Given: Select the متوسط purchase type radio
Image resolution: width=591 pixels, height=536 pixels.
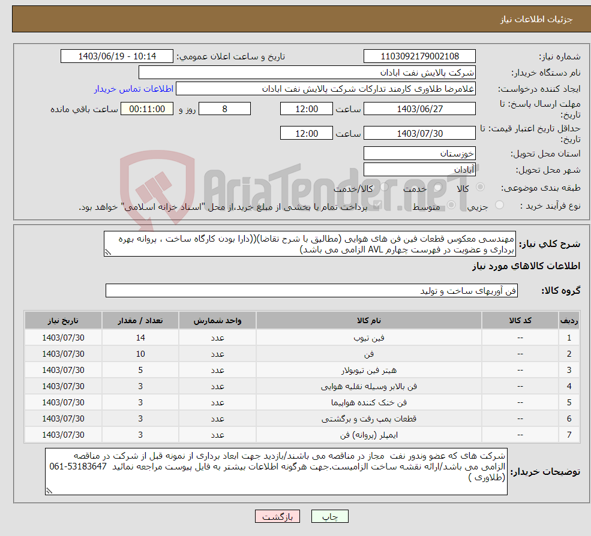Looking at the screenshot, I should coord(451,205).
